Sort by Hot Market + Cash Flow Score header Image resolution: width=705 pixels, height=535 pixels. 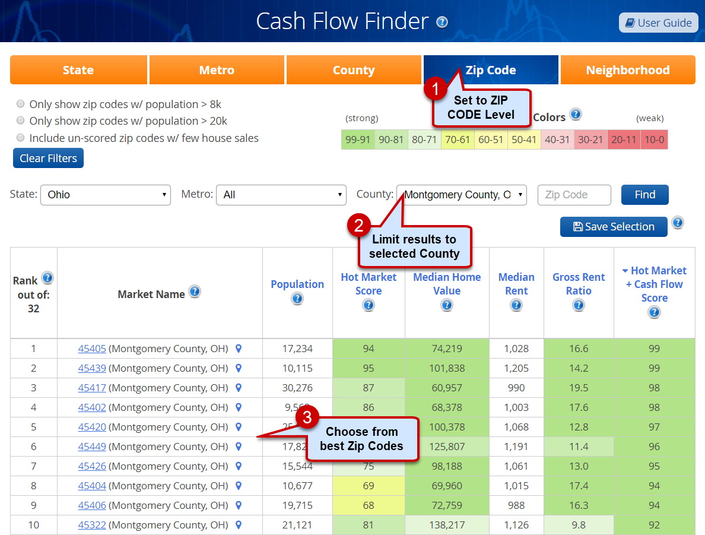point(654,284)
